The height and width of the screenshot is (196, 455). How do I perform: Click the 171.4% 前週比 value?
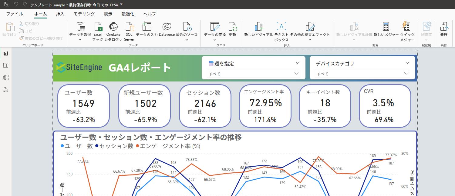(265, 120)
